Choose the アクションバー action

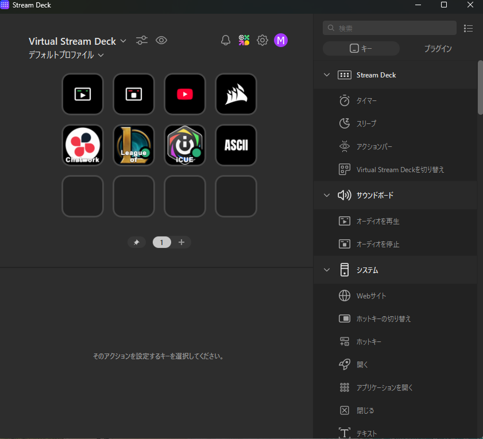(x=395, y=146)
